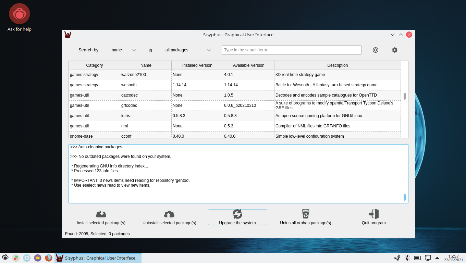Sort by Available Version column header

[x=249, y=65]
